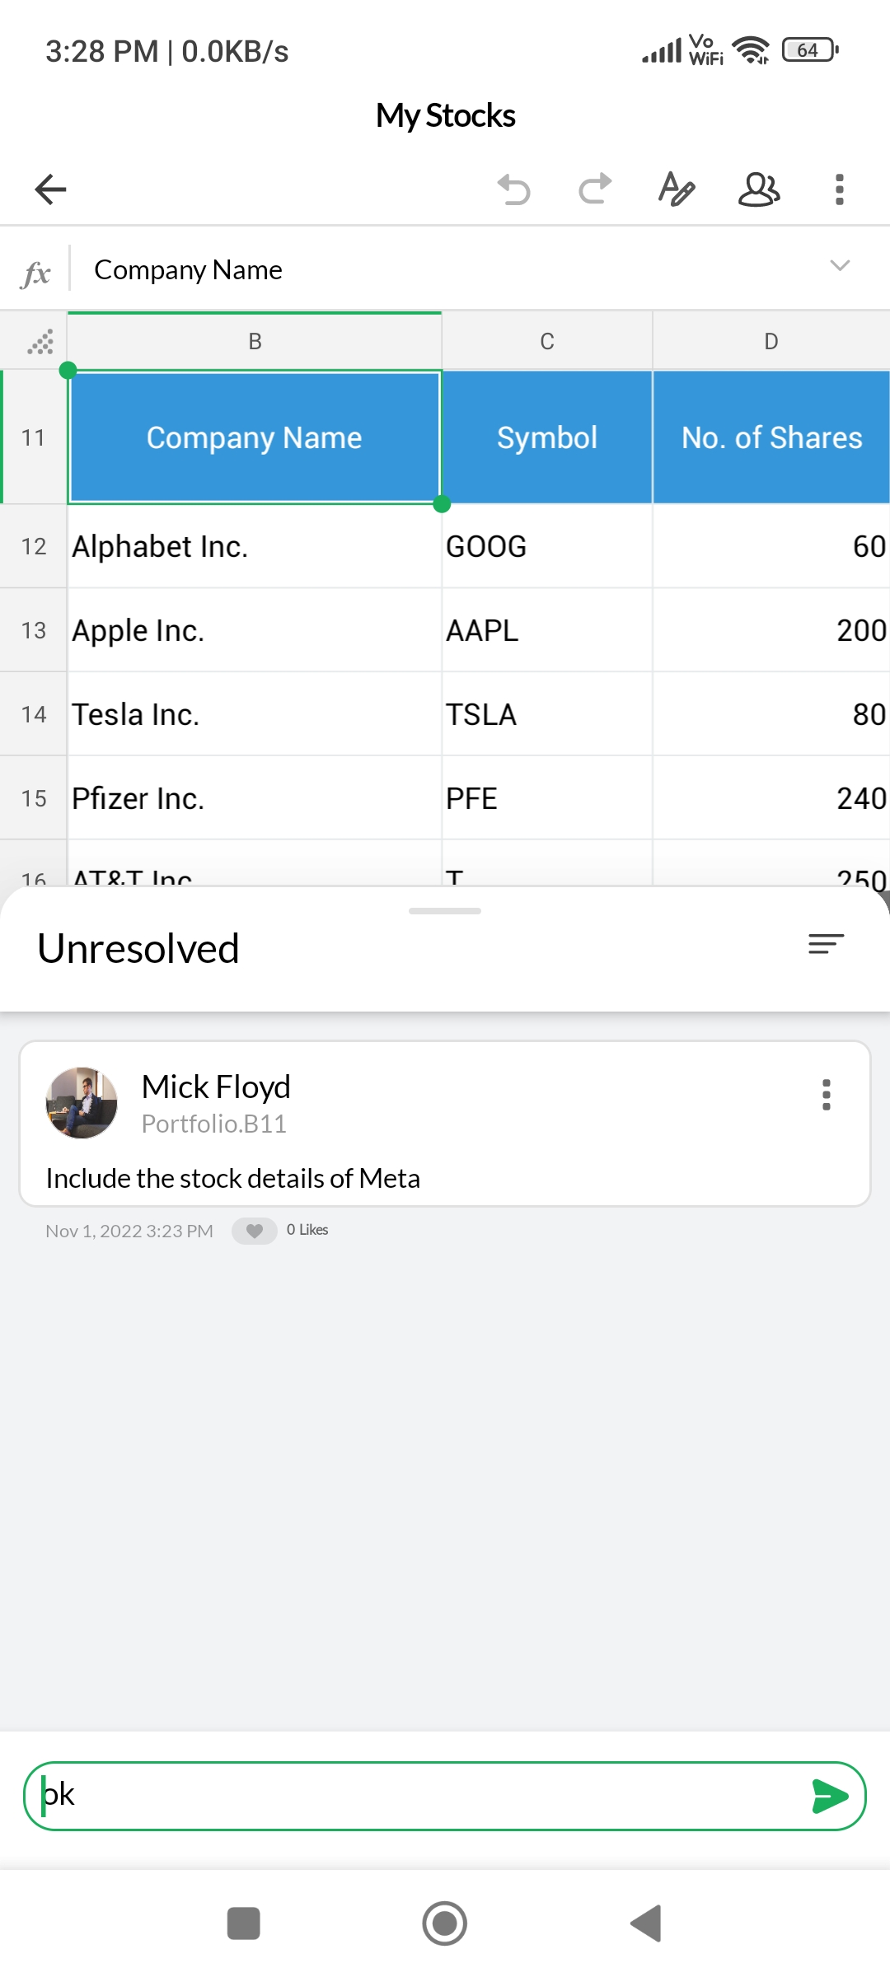Tap the back arrow icon

[50, 189]
